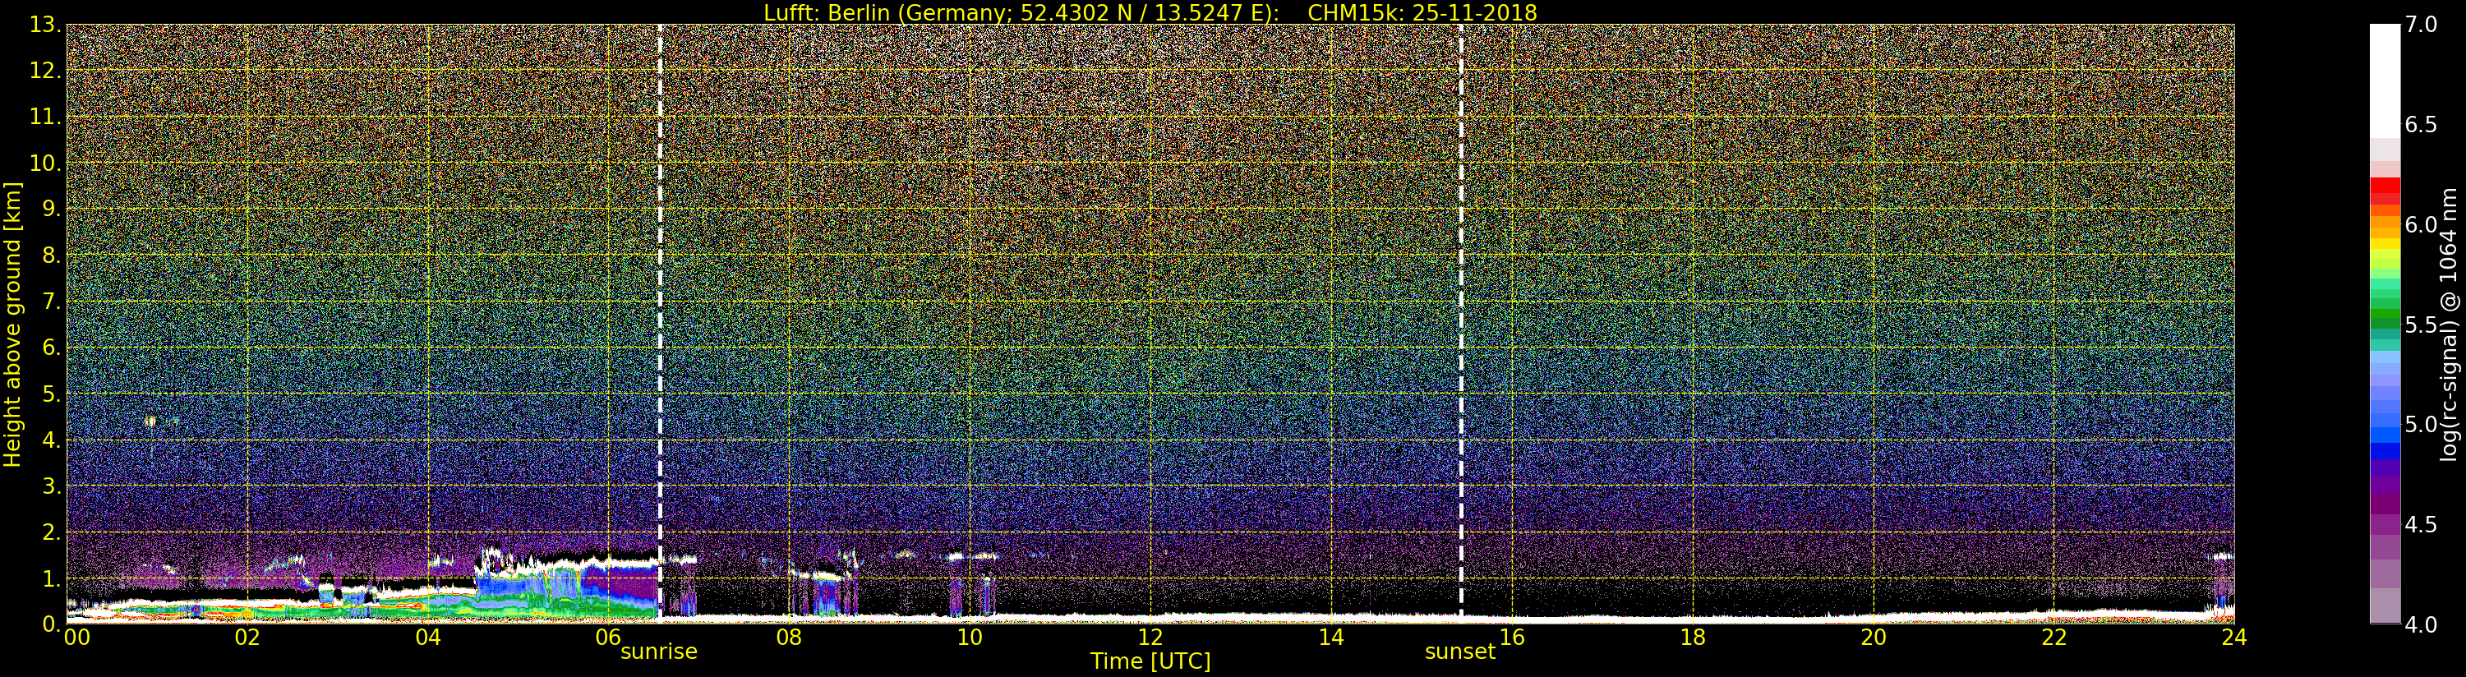Viewport: 2466px width, 677px height.
Task: Select the "10" time axis tick
Action: (x=970, y=637)
